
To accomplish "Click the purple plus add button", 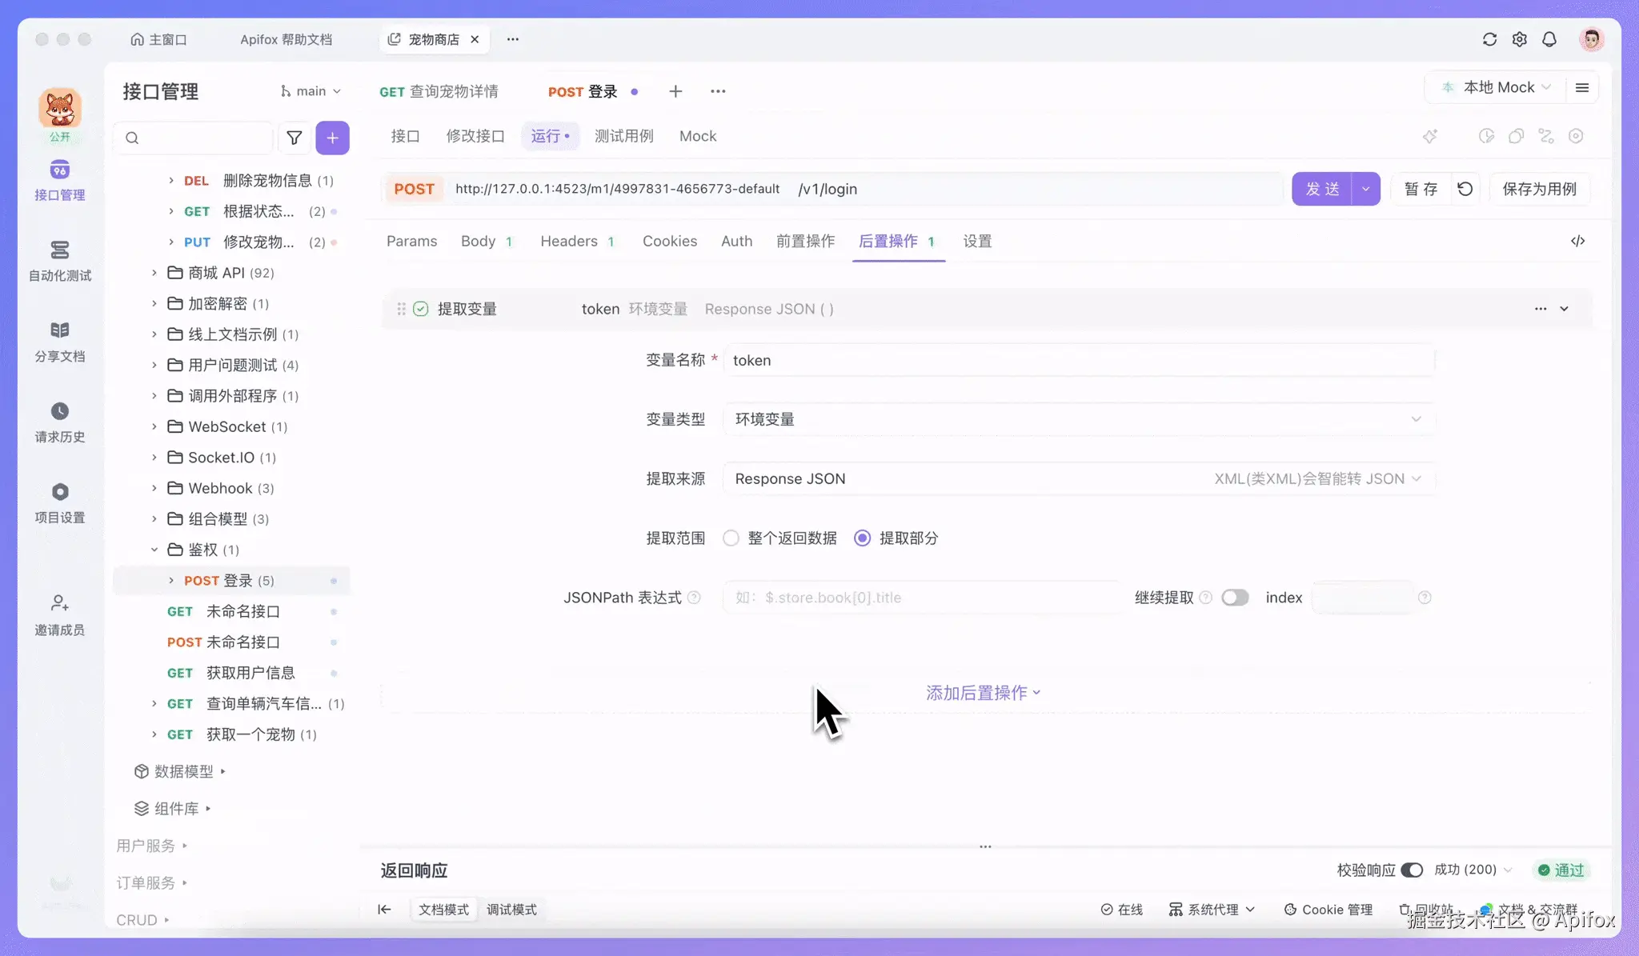I will (332, 138).
